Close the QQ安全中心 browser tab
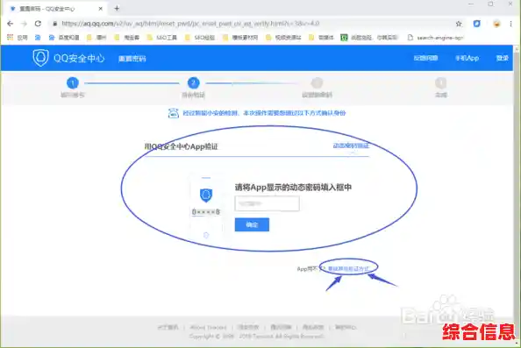 (x=100, y=9)
